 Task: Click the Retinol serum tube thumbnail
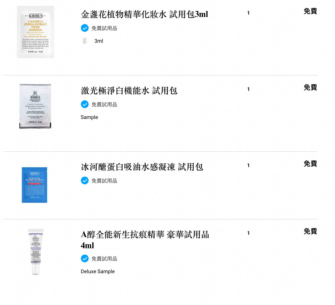click(x=36, y=252)
